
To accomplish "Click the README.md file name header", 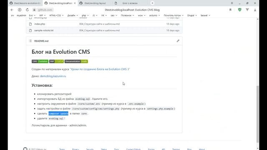I will [41, 41].
